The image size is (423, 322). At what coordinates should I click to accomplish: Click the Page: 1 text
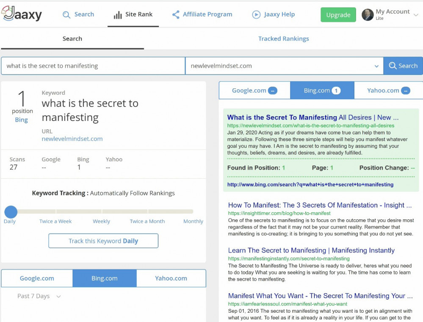pos(322,168)
